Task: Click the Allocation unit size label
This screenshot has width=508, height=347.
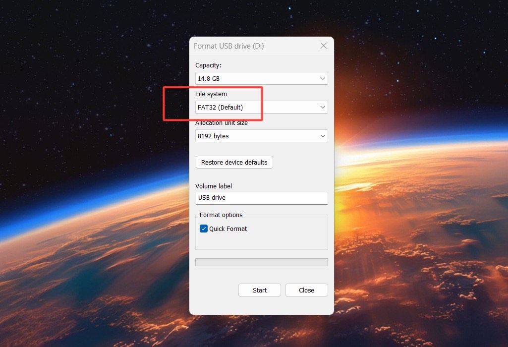Action: click(x=222, y=122)
